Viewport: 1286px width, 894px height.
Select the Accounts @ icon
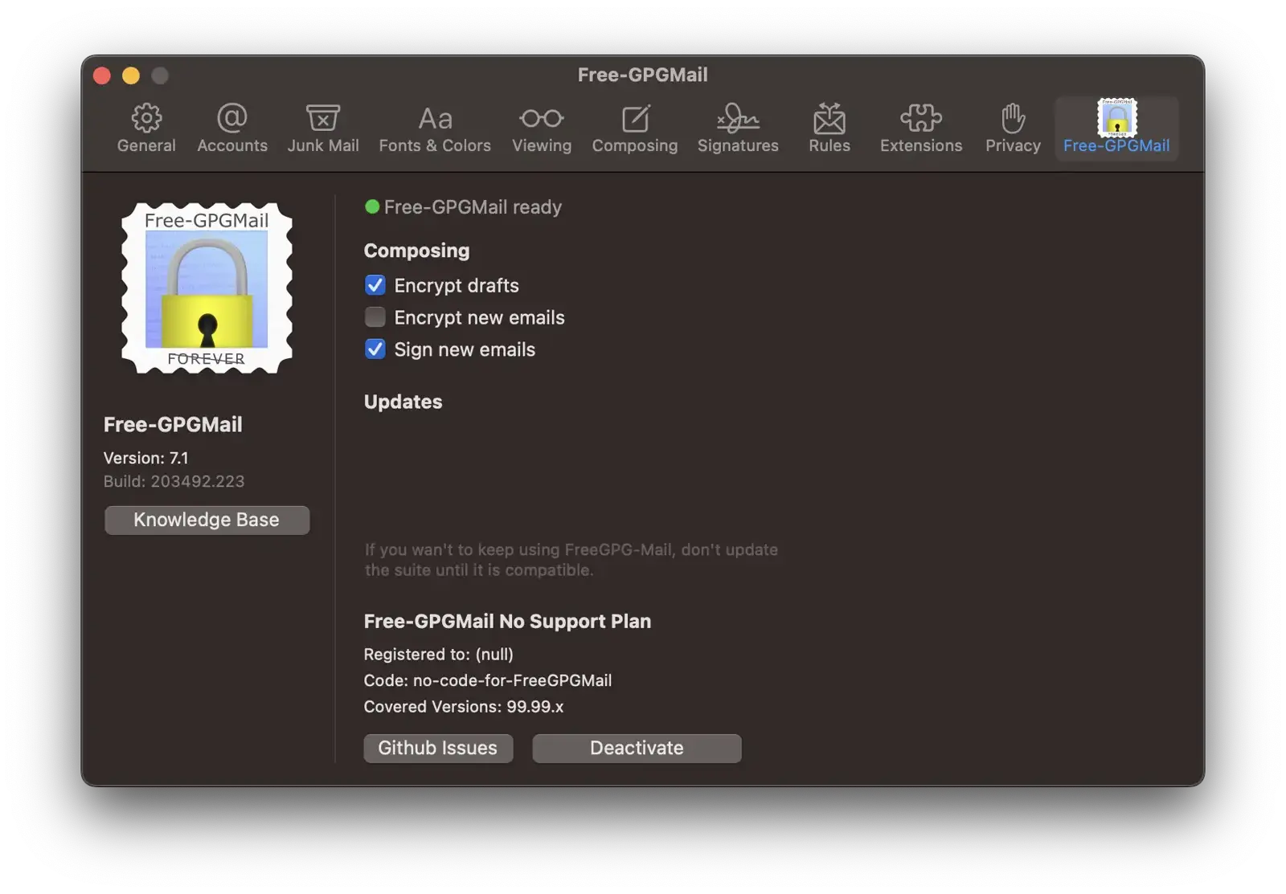click(x=231, y=127)
